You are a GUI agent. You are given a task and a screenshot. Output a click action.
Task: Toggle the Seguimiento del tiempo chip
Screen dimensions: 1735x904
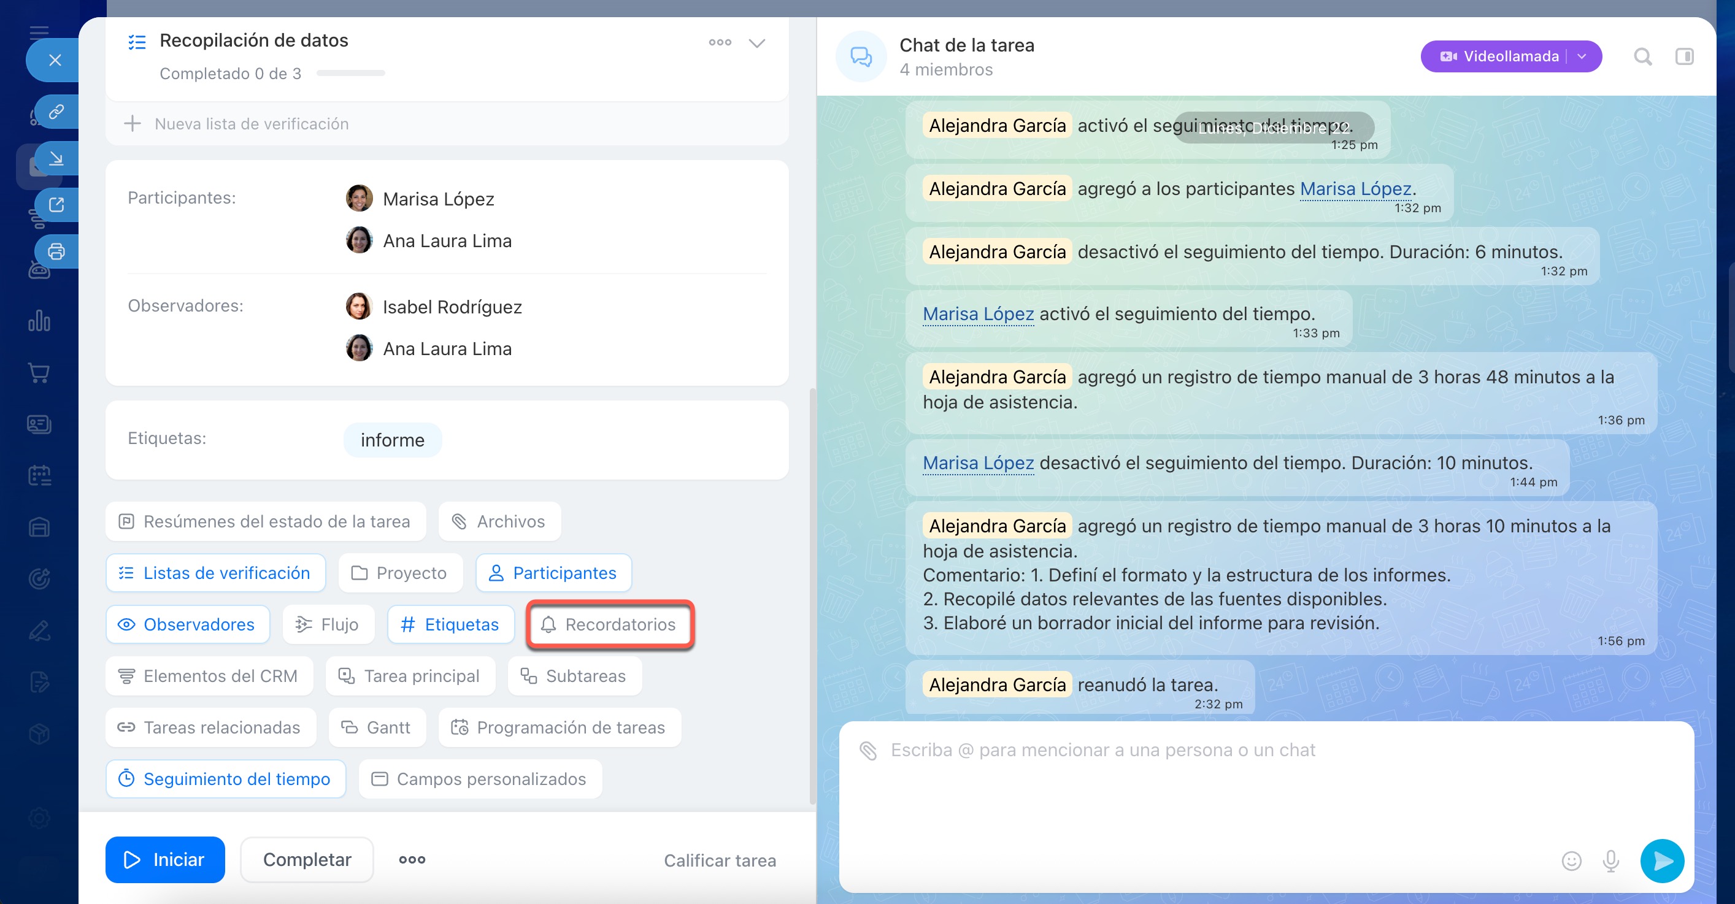pyautogui.click(x=226, y=779)
